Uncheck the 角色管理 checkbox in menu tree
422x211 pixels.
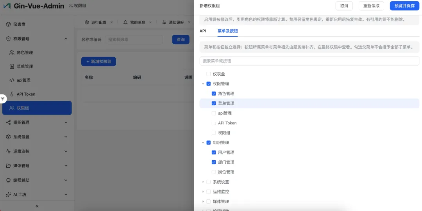click(214, 94)
